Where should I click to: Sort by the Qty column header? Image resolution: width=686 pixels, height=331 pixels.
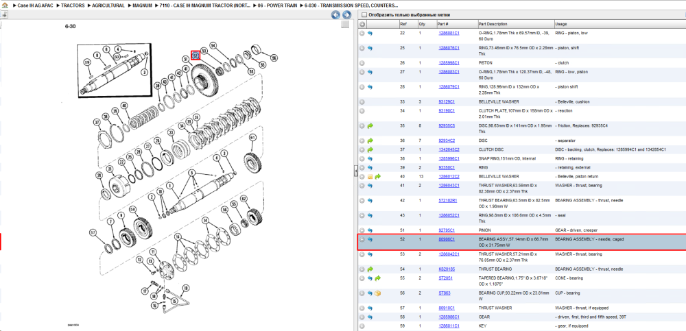tap(427, 24)
